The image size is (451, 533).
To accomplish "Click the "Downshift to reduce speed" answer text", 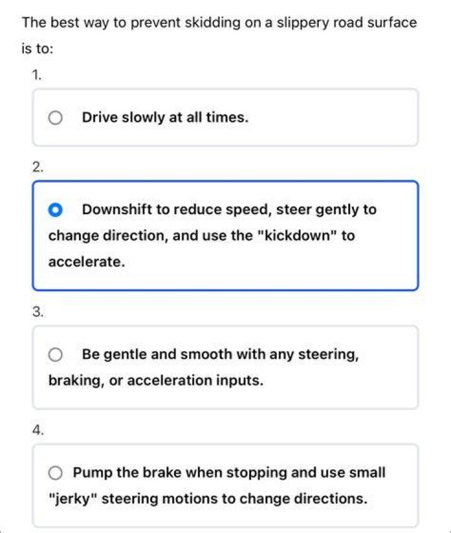I will coord(177,209).
